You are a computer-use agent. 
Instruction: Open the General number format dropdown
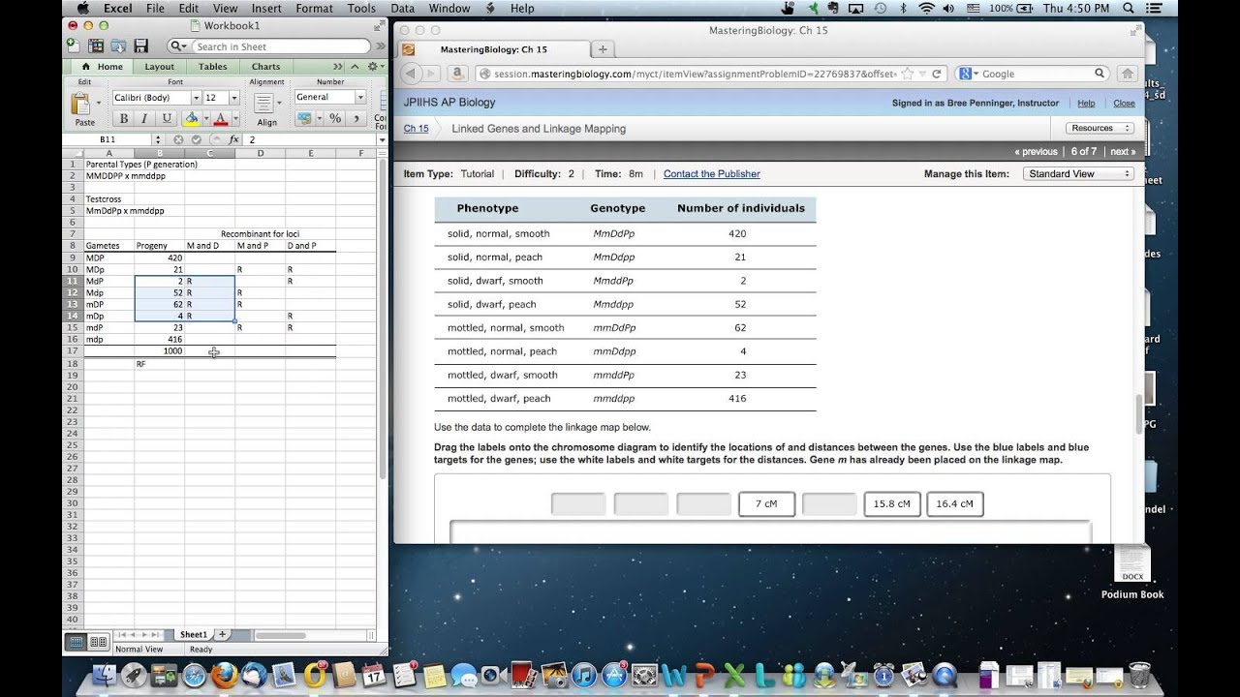coord(360,98)
